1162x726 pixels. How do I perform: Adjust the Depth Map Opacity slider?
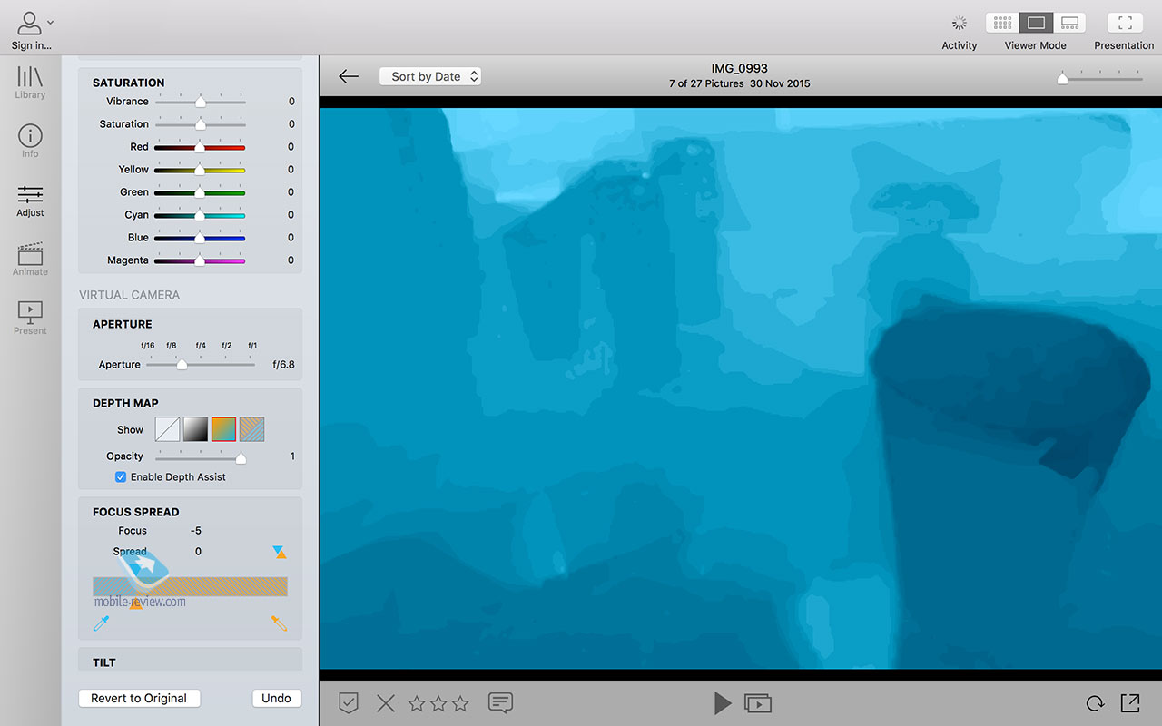tap(200, 456)
